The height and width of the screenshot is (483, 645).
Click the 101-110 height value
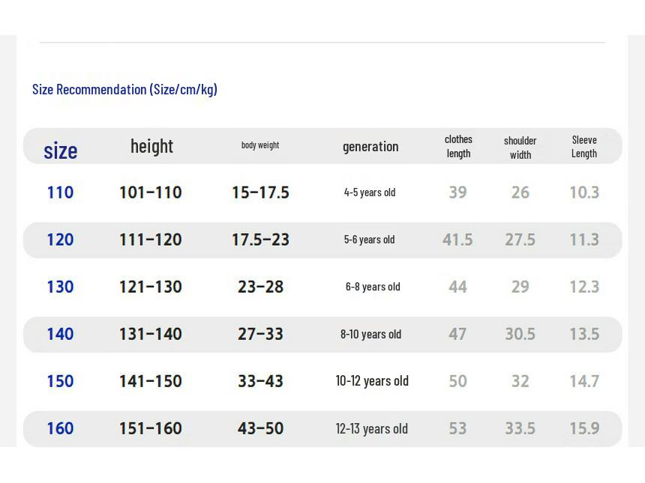[x=151, y=192]
